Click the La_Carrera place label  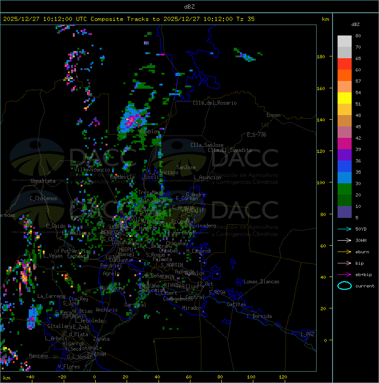coord(51,296)
